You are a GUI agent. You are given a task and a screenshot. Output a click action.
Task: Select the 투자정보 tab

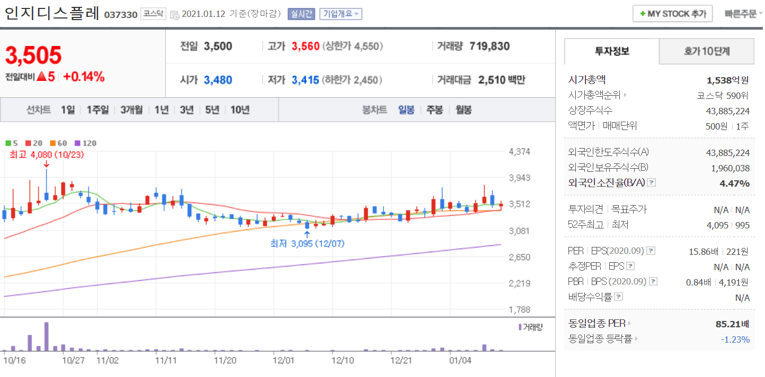612,51
